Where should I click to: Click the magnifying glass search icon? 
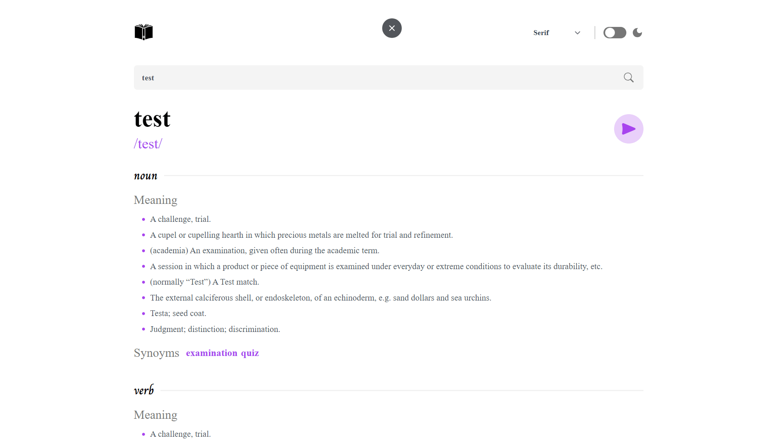tap(628, 77)
